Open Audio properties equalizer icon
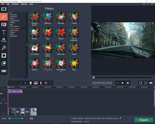This screenshot has height=124, width=155. click(x=51, y=83)
